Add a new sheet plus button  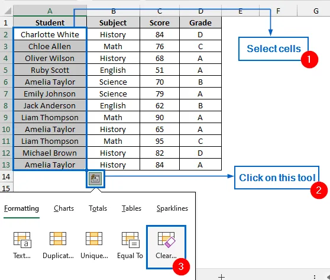coord(221,276)
